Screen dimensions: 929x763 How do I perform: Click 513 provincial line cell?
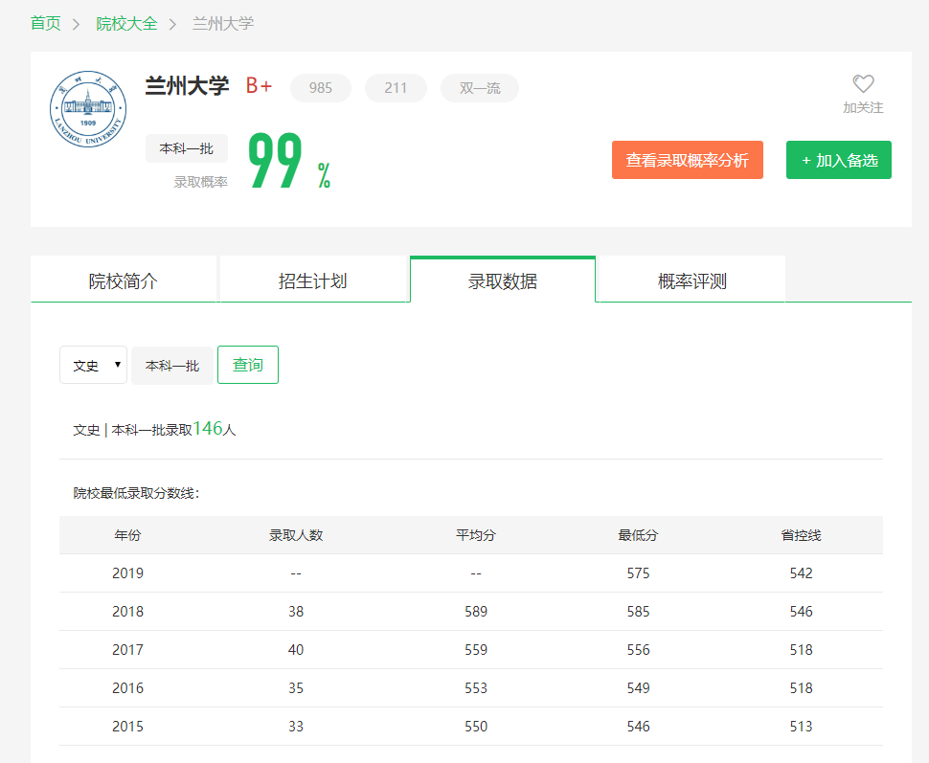(x=801, y=727)
